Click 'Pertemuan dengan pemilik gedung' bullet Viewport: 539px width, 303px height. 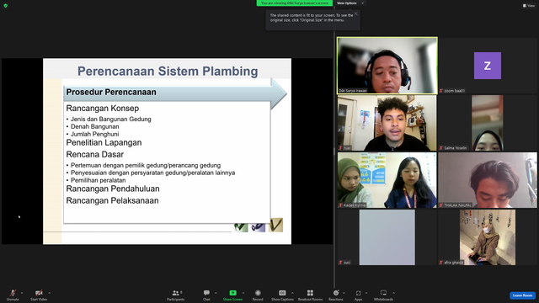tap(146, 165)
